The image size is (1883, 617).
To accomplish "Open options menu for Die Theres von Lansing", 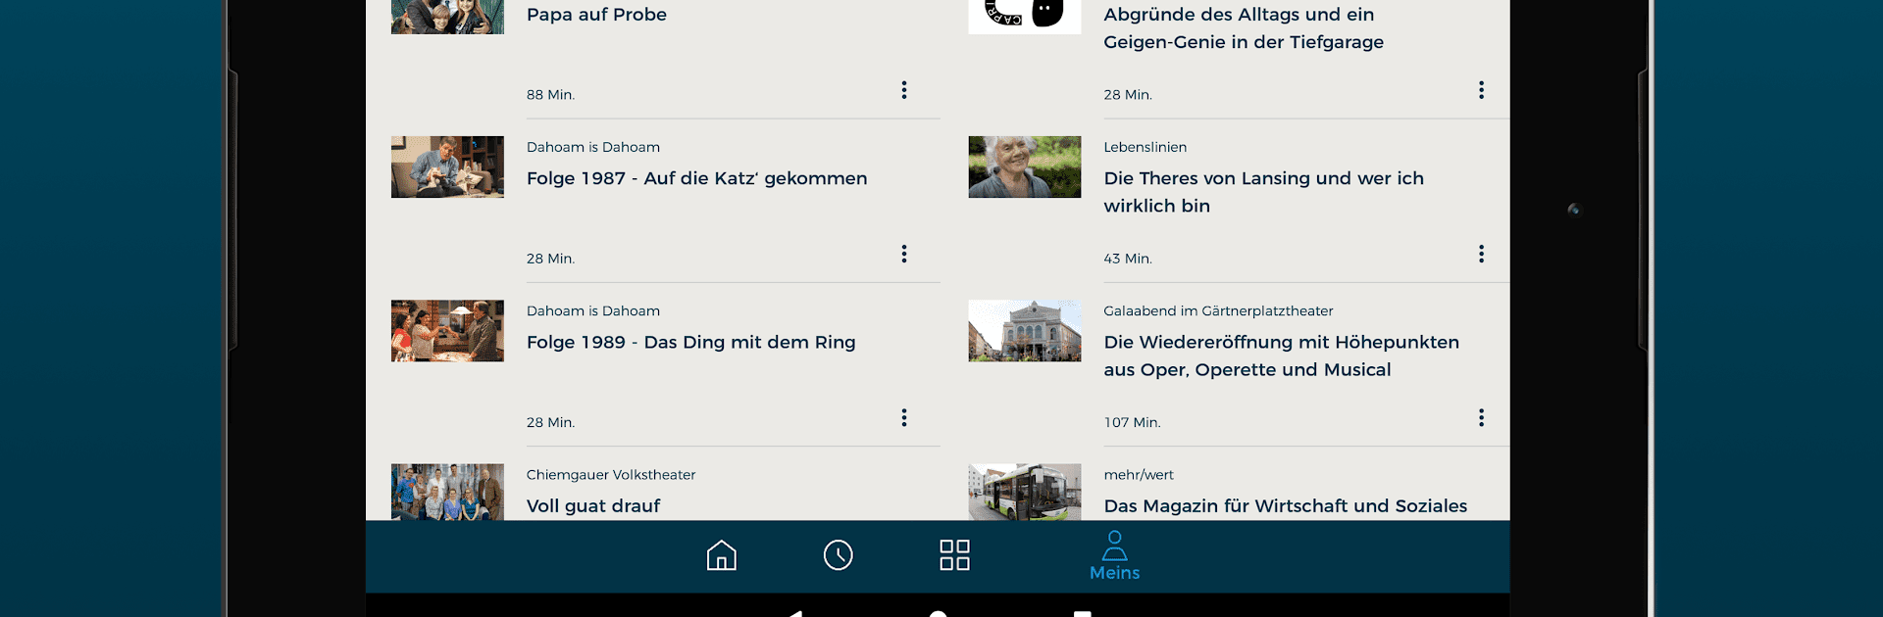I will [1481, 254].
